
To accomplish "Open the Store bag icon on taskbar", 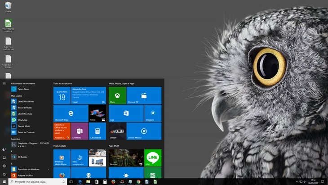I will click(97, 182).
